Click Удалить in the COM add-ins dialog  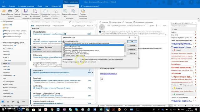pos(132,53)
